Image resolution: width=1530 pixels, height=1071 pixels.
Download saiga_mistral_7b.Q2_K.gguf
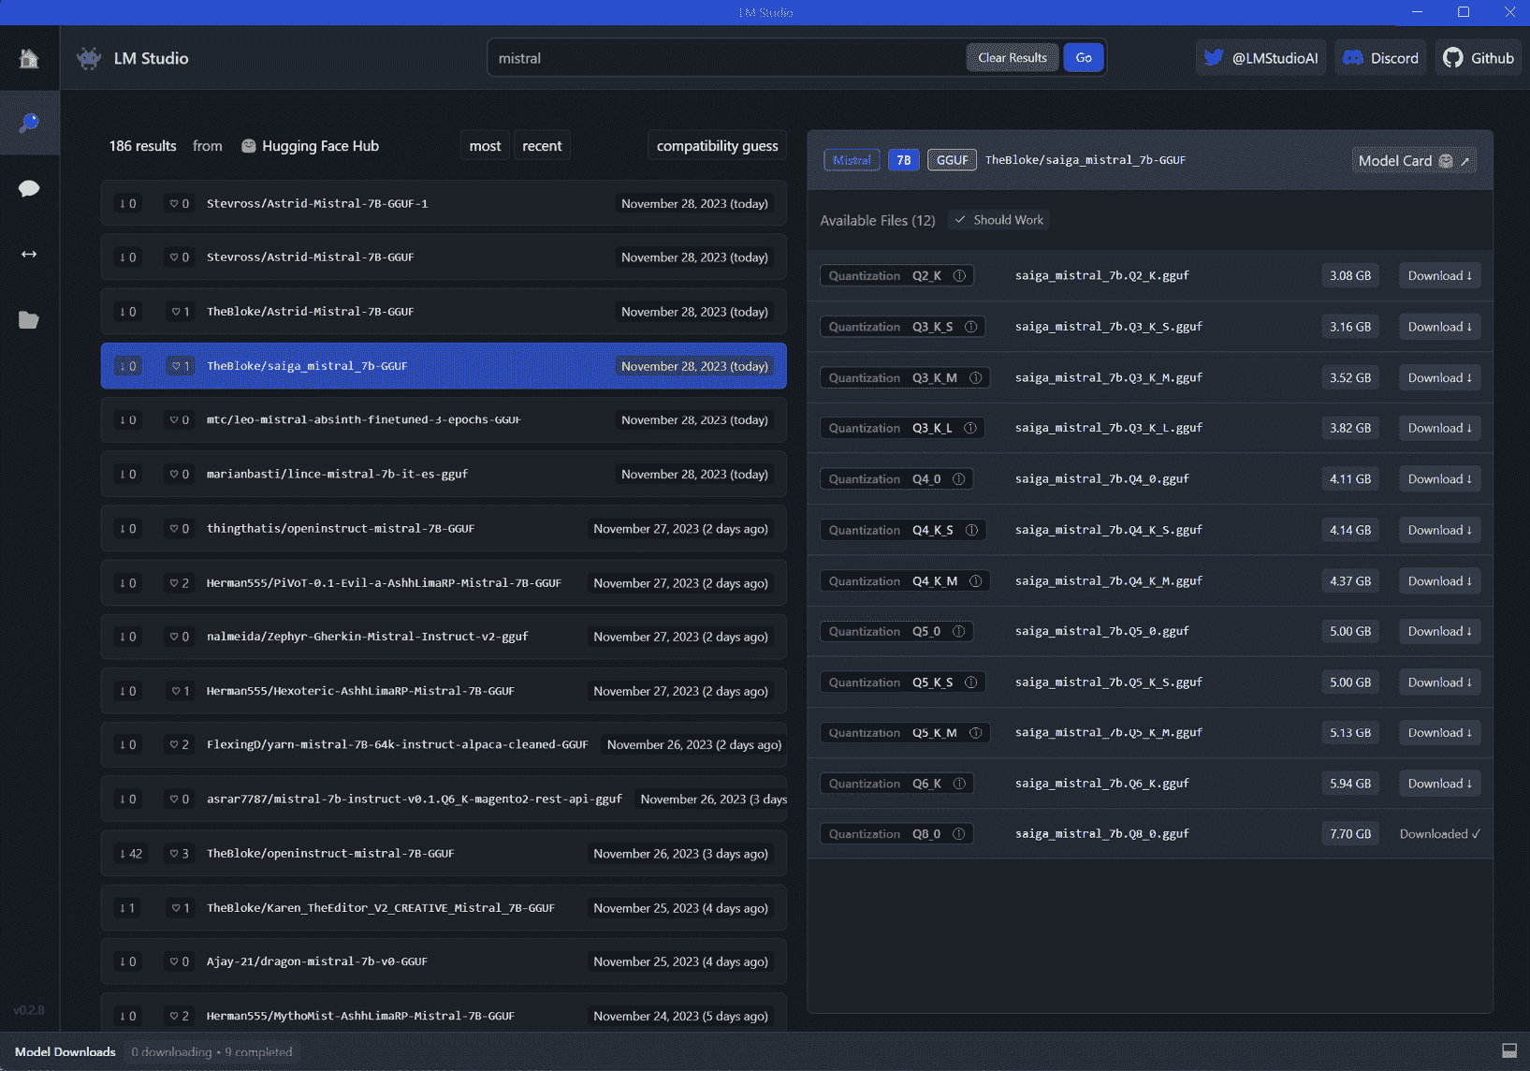pyautogui.click(x=1439, y=276)
